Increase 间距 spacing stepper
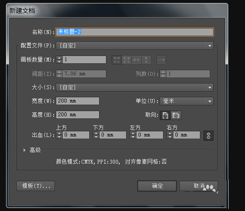245x211 pixels. point(59,72)
